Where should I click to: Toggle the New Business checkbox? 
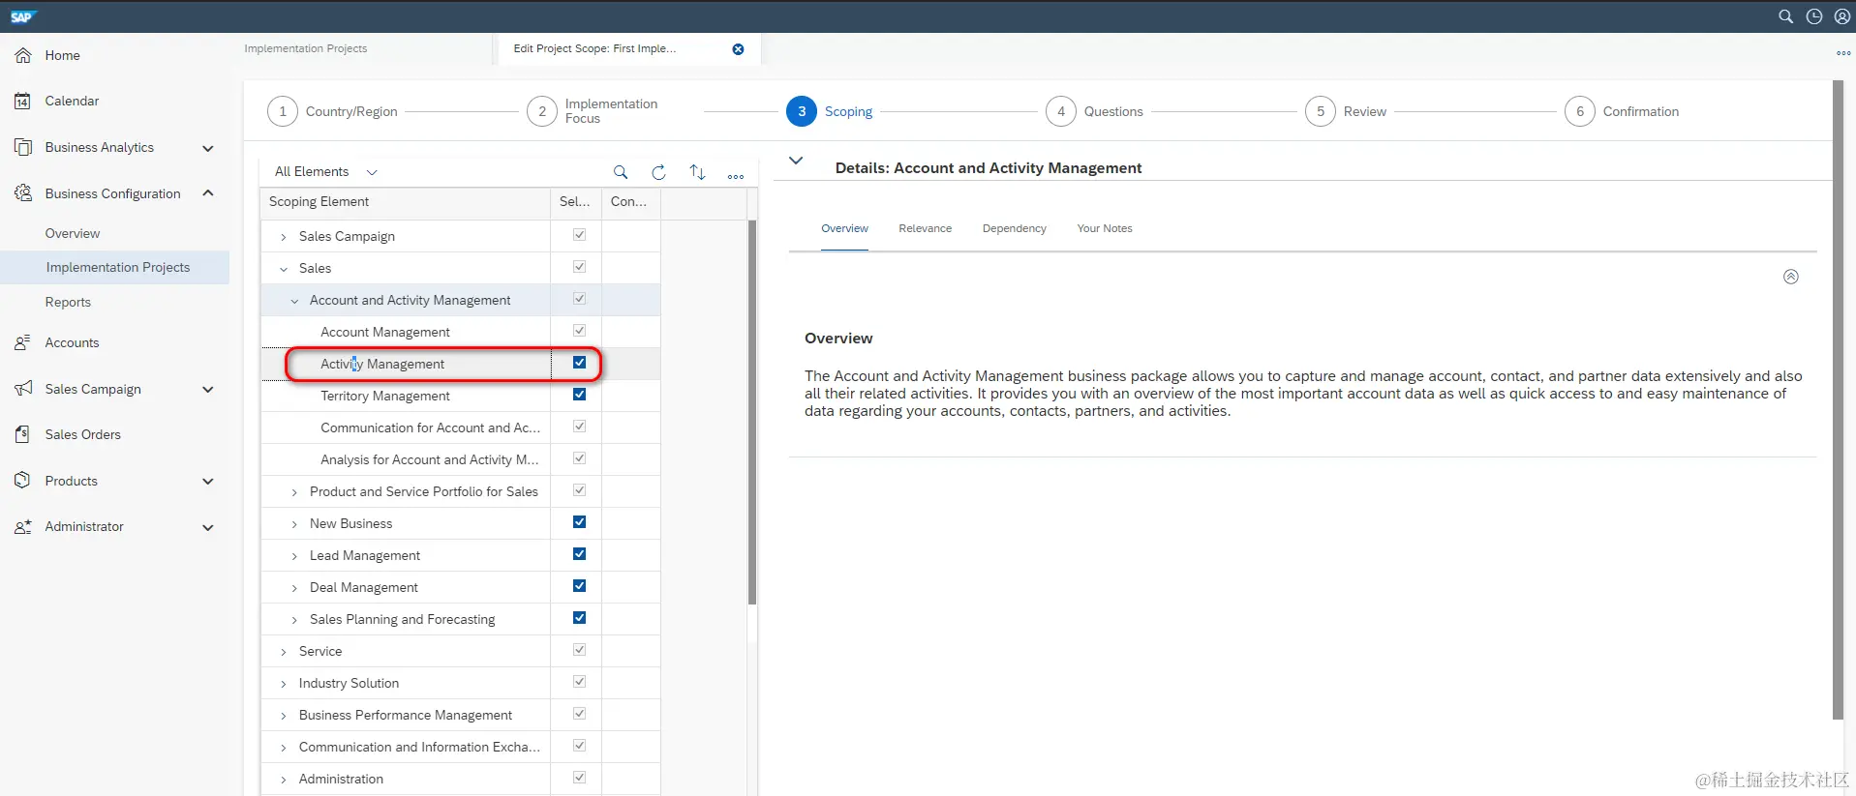(x=579, y=522)
